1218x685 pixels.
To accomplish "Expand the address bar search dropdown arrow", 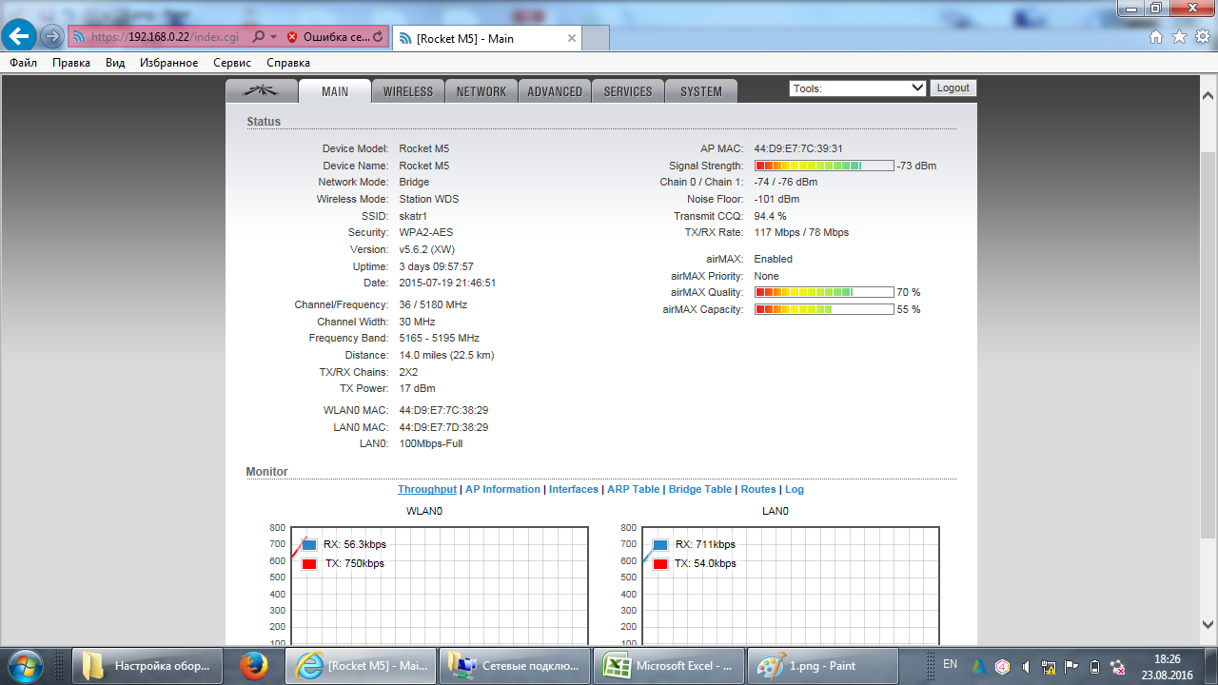I will (x=274, y=37).
